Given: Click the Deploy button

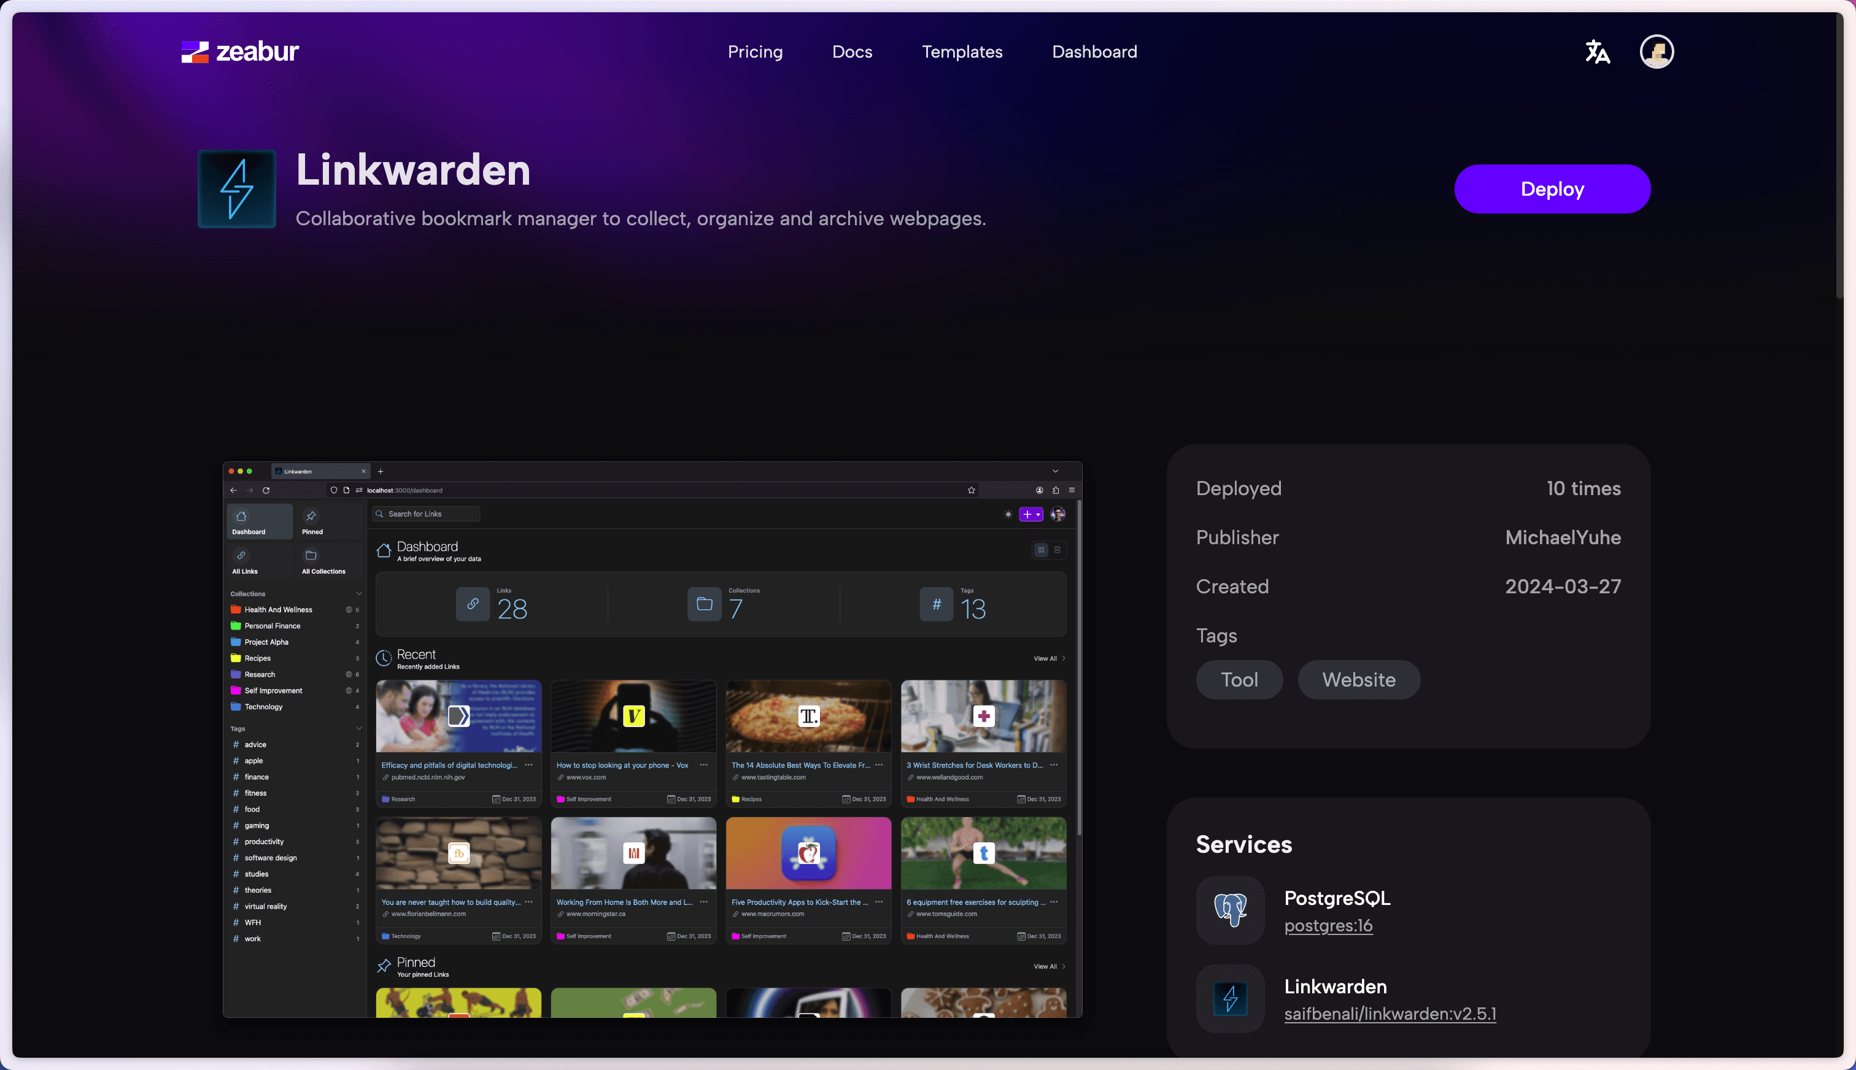Looking at the screenshot, I should pos(1553,188).
